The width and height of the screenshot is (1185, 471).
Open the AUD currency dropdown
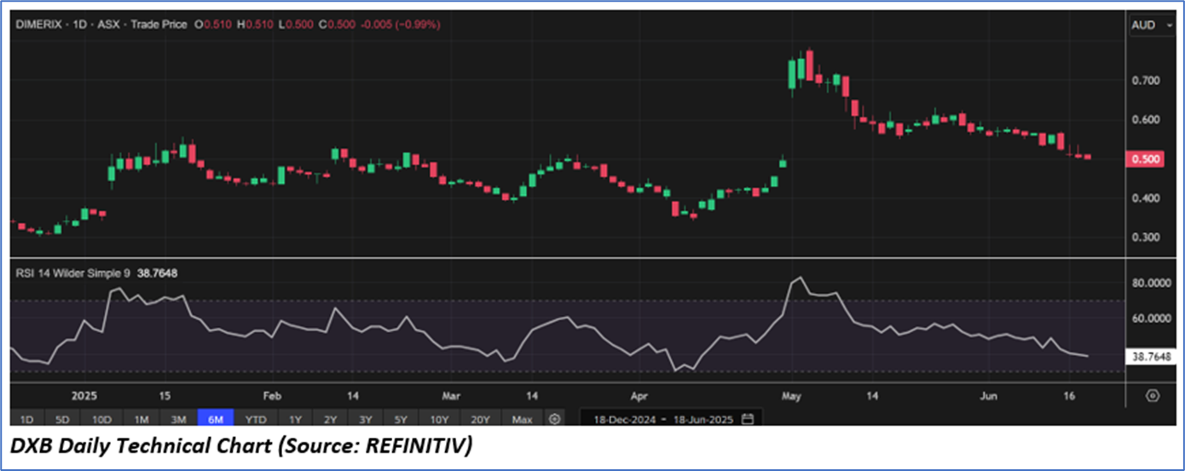pos(1148,26)
